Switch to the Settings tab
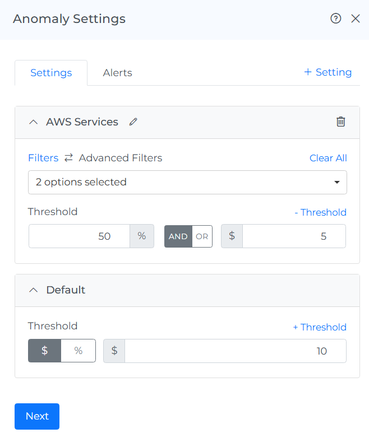 (x=51, y=73)
